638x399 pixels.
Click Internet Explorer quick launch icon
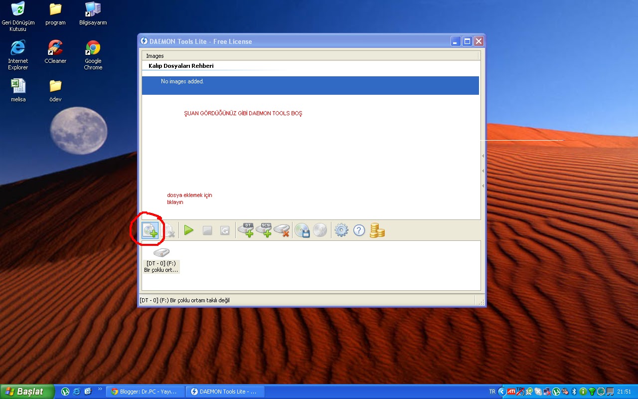pyautogui.click(x=76, y=392)
